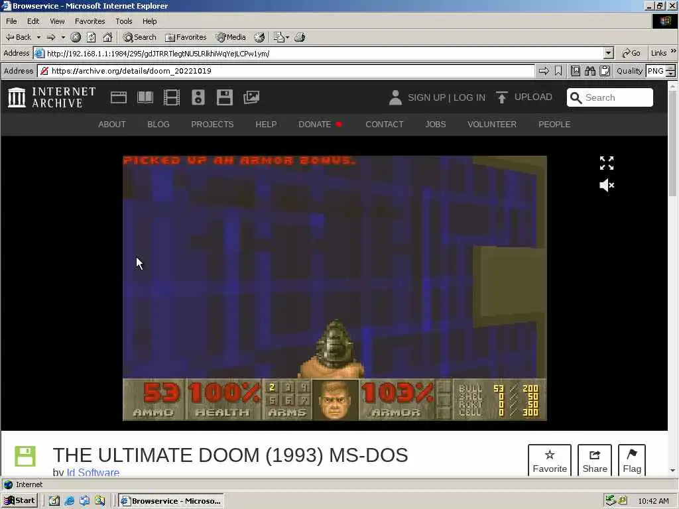Click the IE address field with 192.168.1.1 URL

[x=319, y=54]
